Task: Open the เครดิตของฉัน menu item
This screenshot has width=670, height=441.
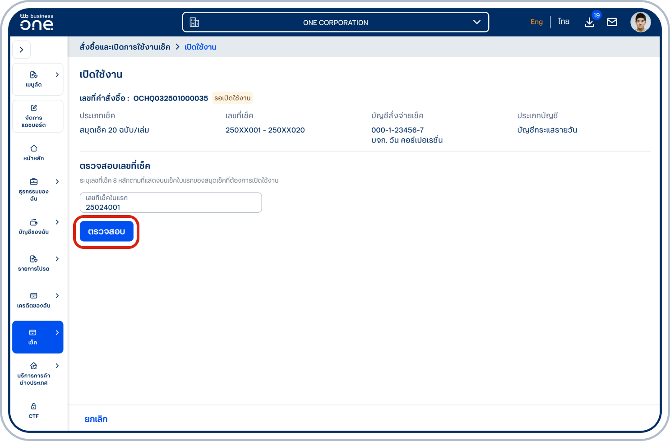Action: 34,300
